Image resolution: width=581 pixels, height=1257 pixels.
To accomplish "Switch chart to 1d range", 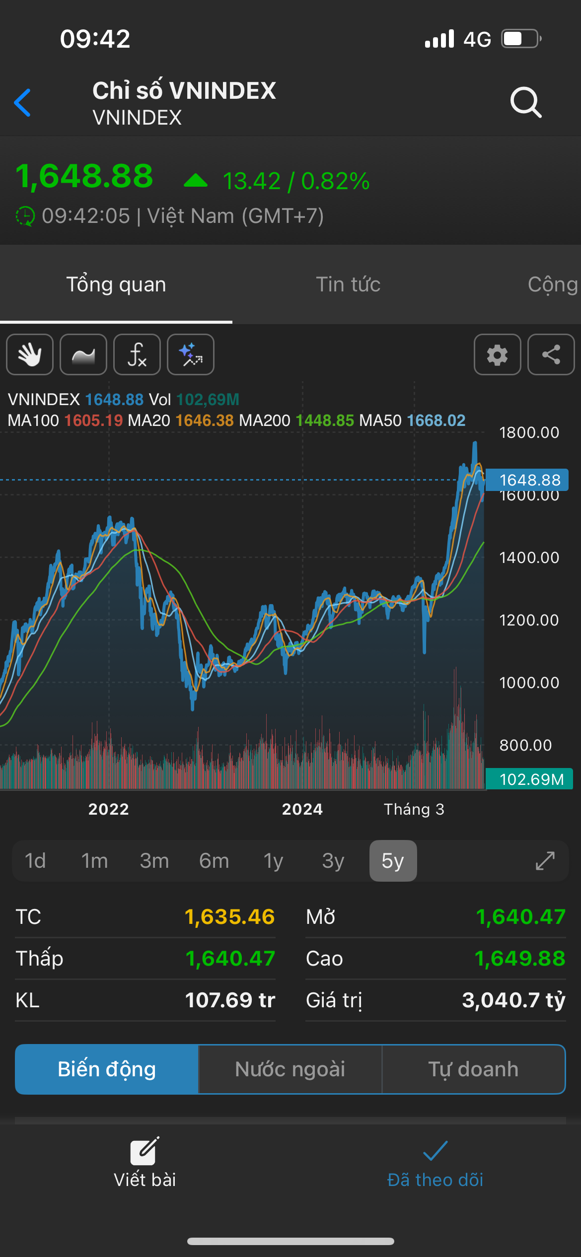I will 35,861.
